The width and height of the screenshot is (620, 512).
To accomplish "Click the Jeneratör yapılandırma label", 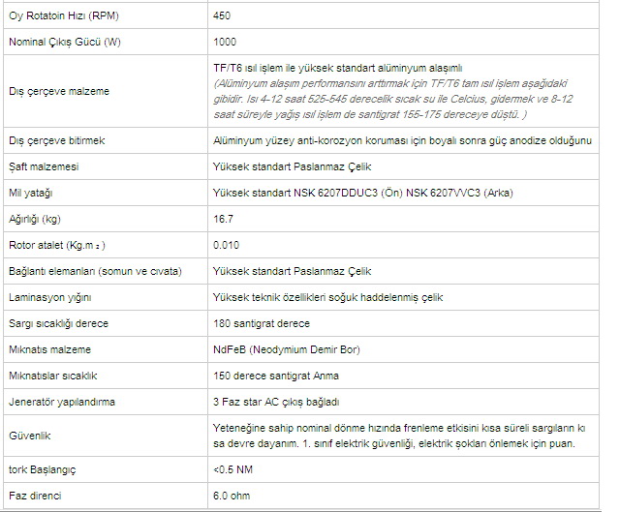I will click(x=62, y=402).
